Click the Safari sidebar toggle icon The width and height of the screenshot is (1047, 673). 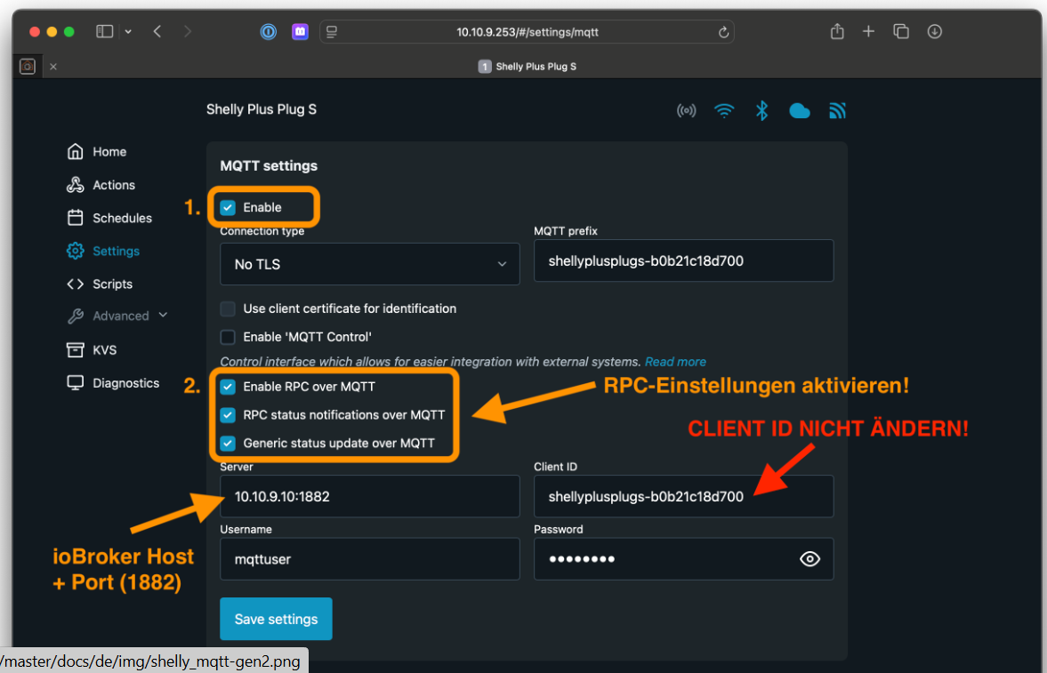pyautogui.click(x=105, y=31)
